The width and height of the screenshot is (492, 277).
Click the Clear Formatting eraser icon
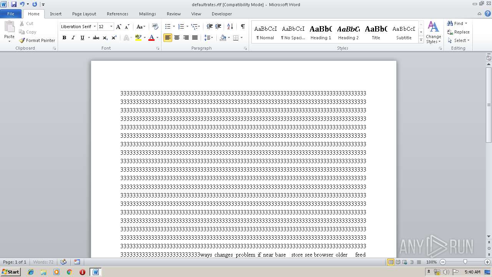[x=155, y=27]
